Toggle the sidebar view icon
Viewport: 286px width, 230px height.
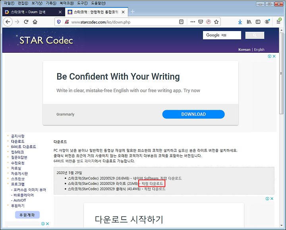coord(258,22)
